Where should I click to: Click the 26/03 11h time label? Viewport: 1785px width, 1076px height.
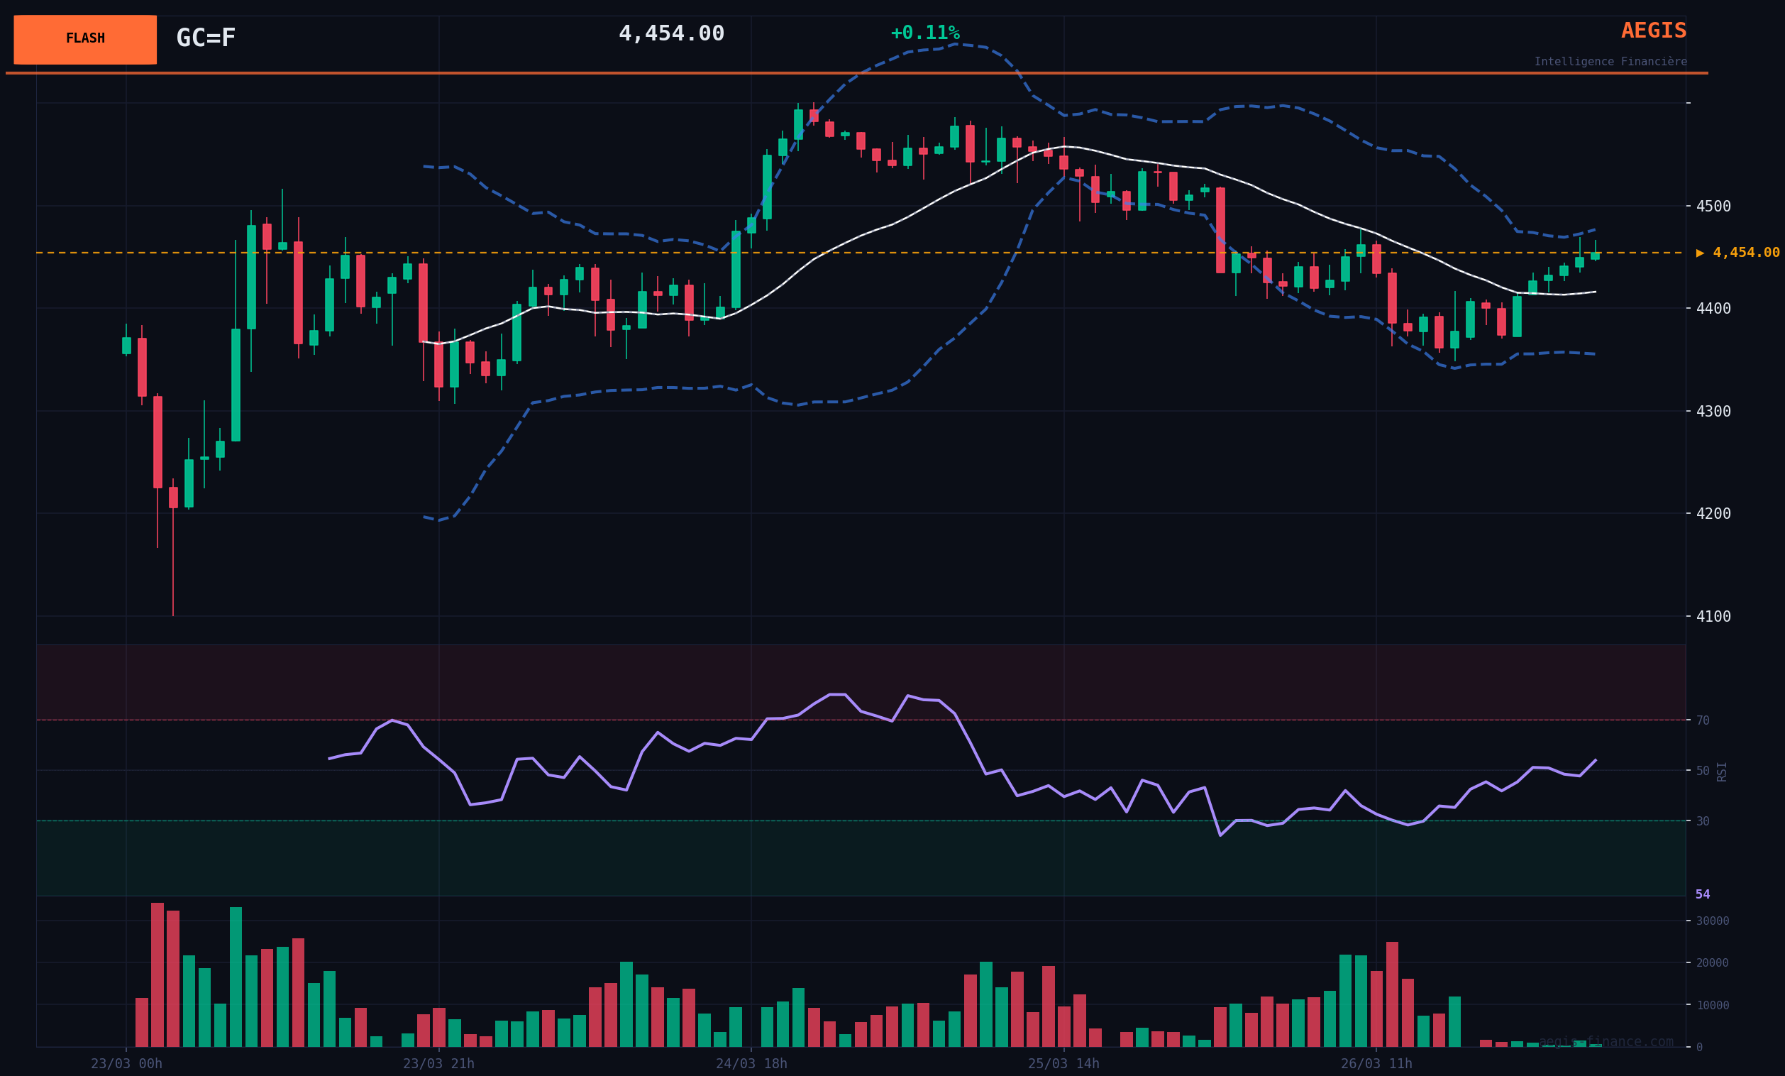(x=1376, y=1064)
